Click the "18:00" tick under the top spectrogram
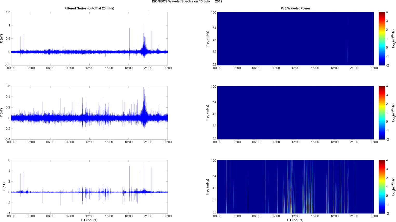Image resolution: width=396 pixels, height=222 pixels. coord(334,68)
